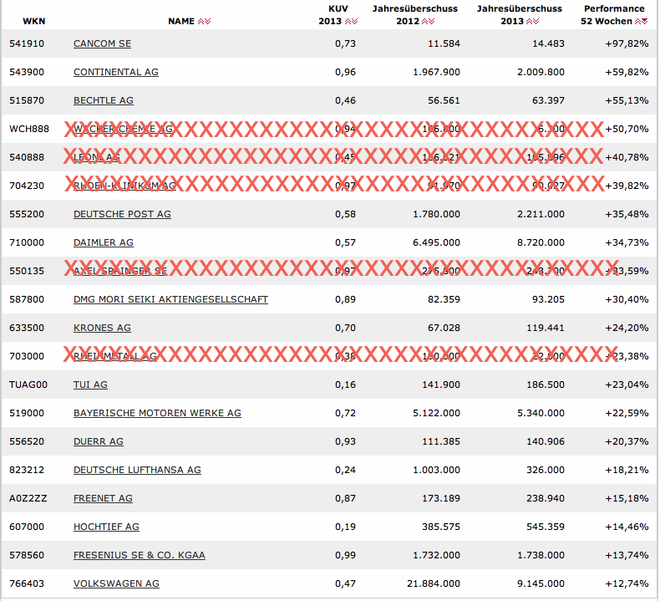The image size is (660, 601).
Task: Open FRESENIUS SE & CO. KGAA link
Action: (140, 556)
